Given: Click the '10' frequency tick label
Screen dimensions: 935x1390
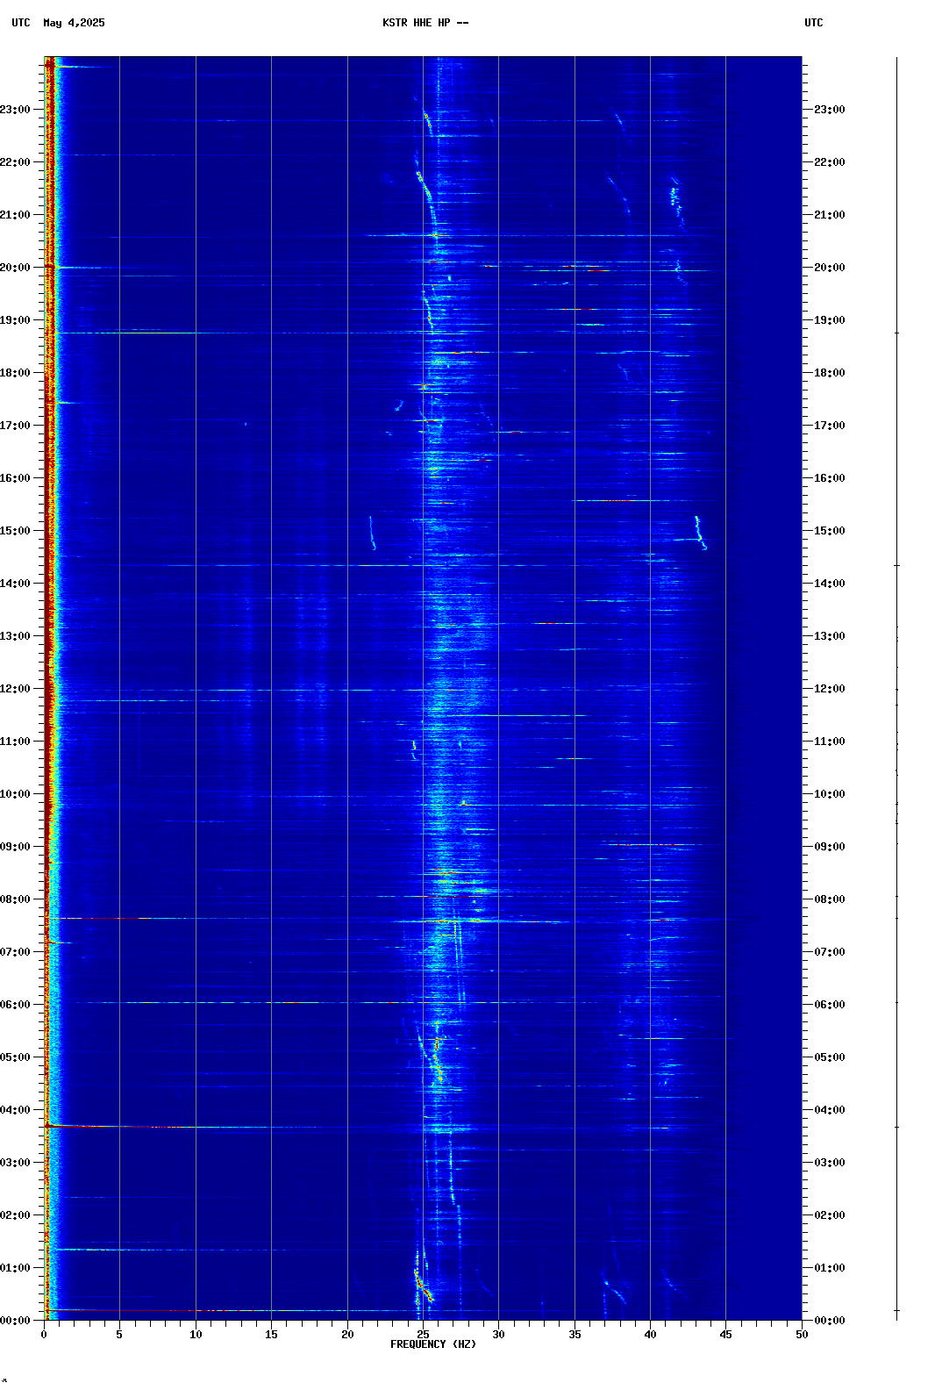Looking at the screenshot, I should click(x=196, y=1335).
